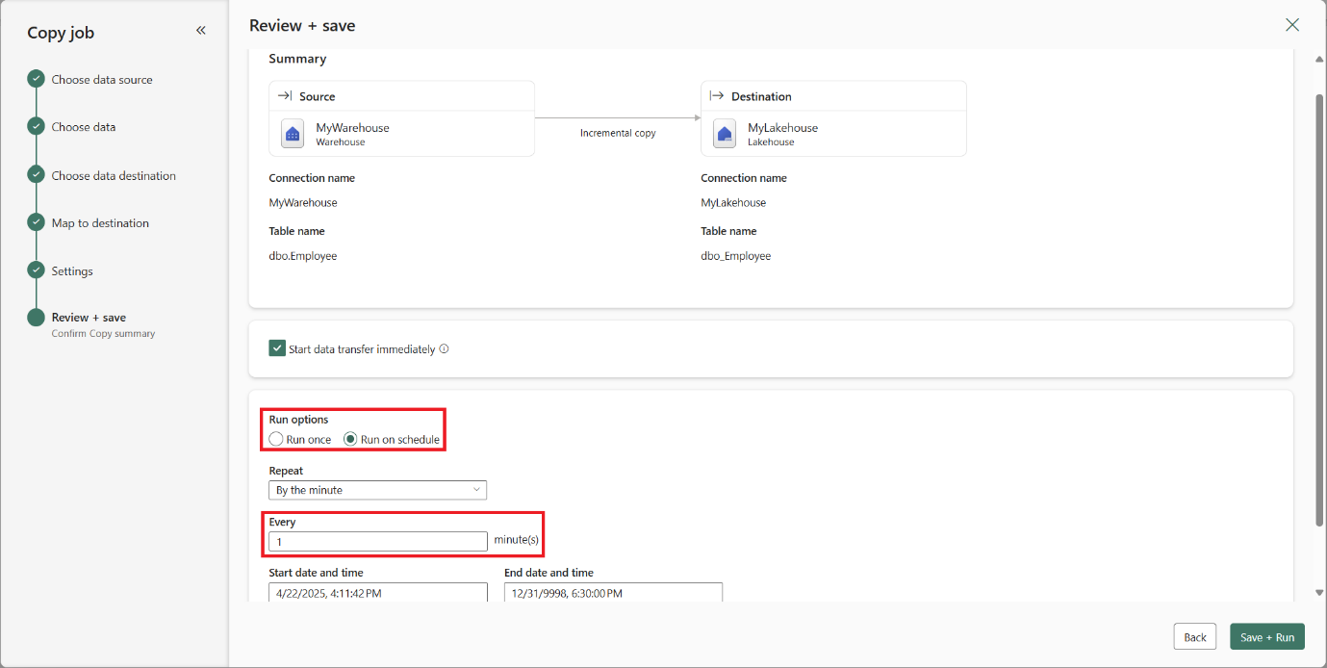Click the MyLakehouse destination lakehouse icon
This screenshot has width=1327, height=668.
coord(725,134)
